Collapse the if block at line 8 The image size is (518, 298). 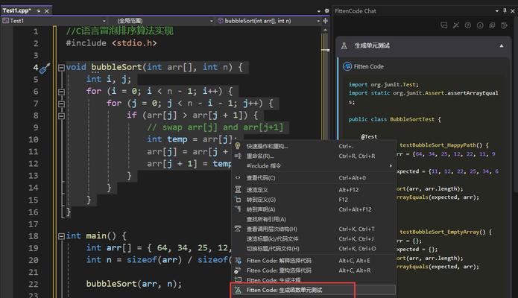pos(61,116)
